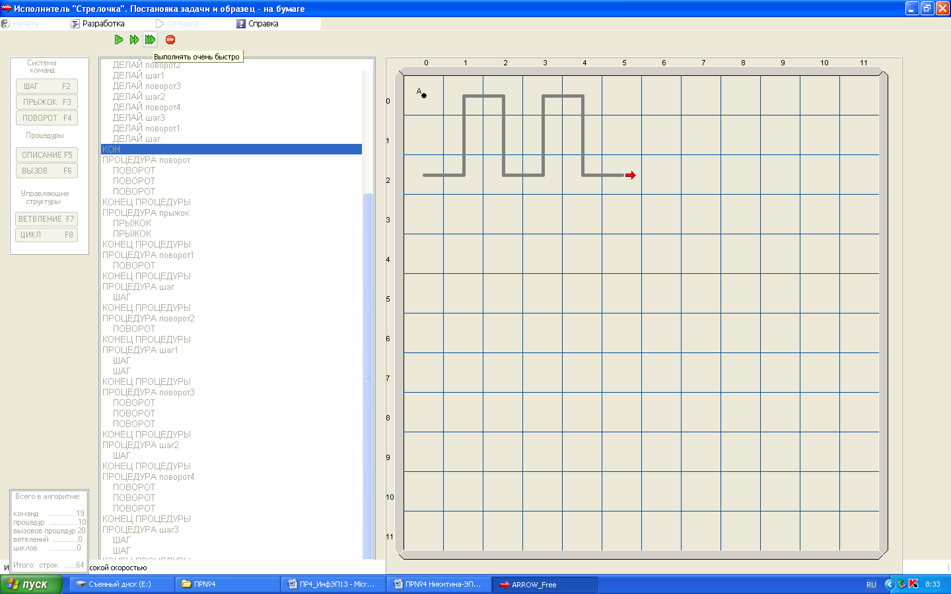
Task: Select the line 'ПРОЦЕДУРА поворот1'
Action: point(148,255)
